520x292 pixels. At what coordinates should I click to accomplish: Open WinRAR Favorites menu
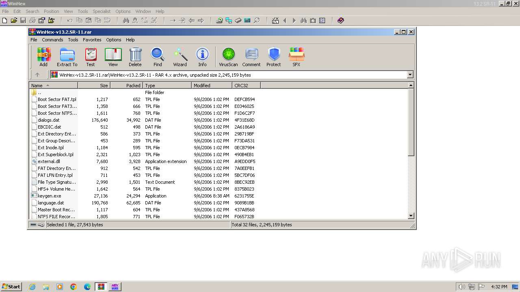click(92, 40)
